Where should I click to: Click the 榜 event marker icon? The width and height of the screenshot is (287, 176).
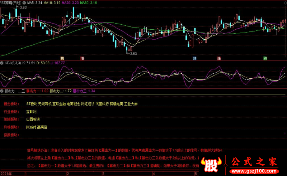point(62,58)
